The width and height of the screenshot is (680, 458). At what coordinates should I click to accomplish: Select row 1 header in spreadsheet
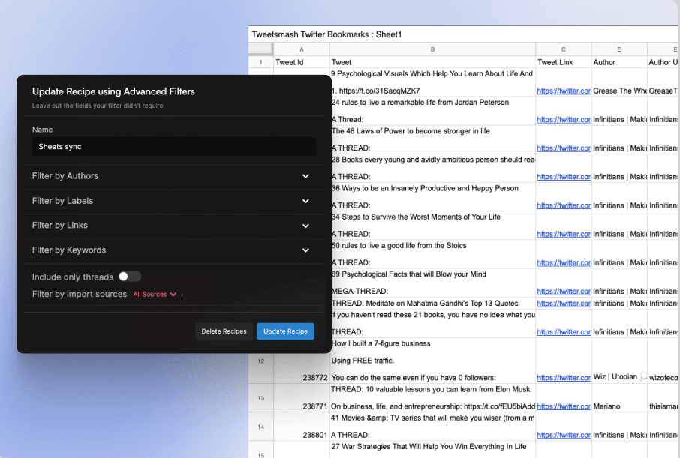tap(260, 62)
